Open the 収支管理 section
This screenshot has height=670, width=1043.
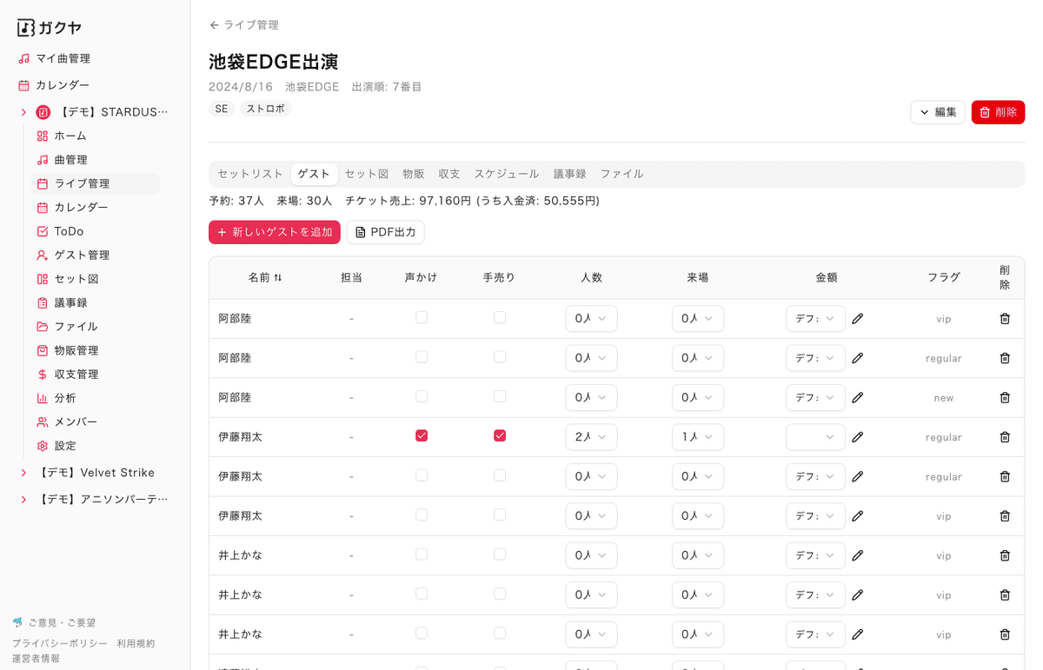(x=79, y=374)
